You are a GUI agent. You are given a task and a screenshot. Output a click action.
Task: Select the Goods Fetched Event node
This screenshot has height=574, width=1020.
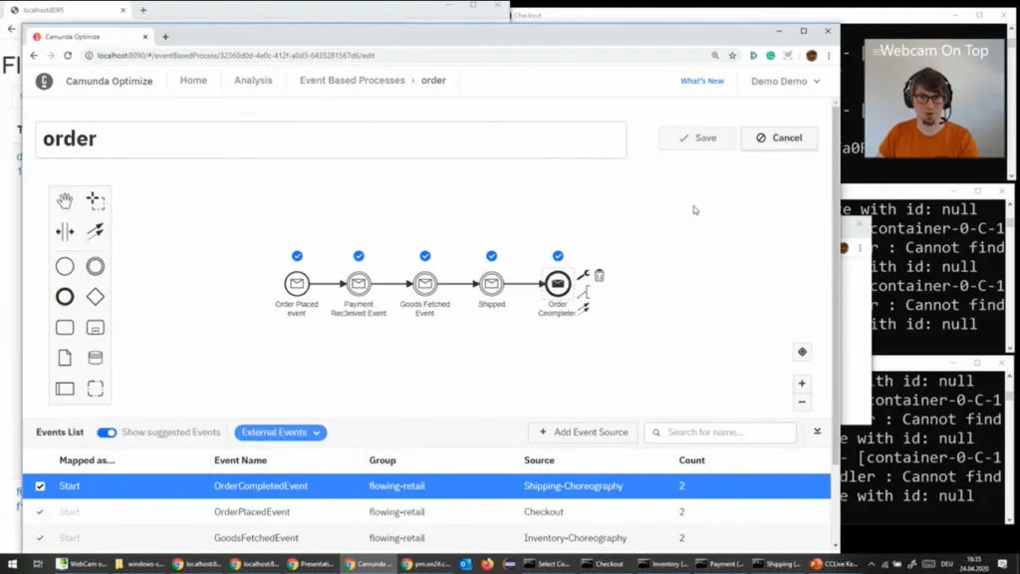(x=424, y=284)
